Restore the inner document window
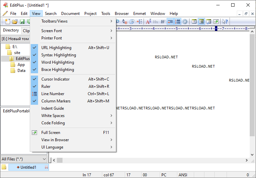The height and width of the screenshot is (178, 256). (246, 14)
